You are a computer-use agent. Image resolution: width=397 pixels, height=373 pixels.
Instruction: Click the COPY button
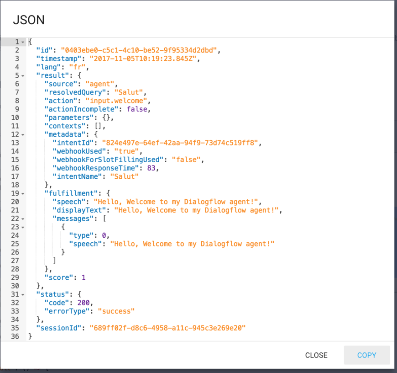click(x=366, y=355)
